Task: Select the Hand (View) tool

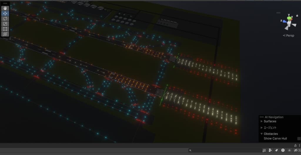Action: [5, 8]
